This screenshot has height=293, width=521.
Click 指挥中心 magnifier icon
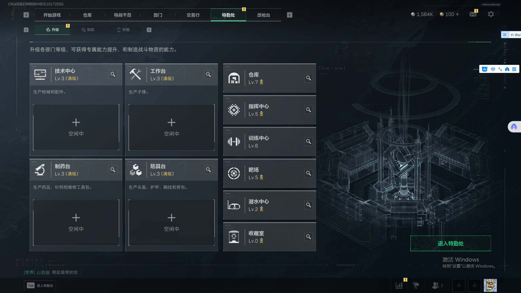tap(309, 110)
